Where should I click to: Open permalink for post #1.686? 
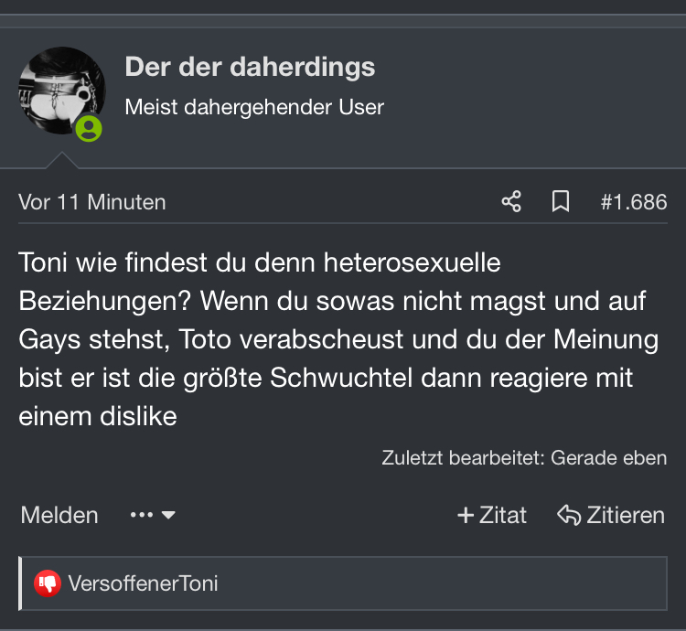pyautogui.click(x=634, y=202)
